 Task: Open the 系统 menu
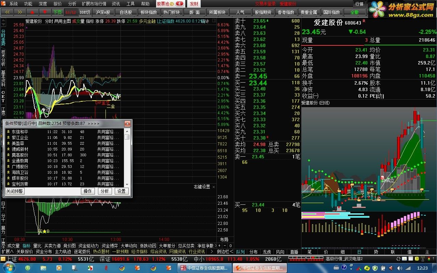(x=13, y=4)
